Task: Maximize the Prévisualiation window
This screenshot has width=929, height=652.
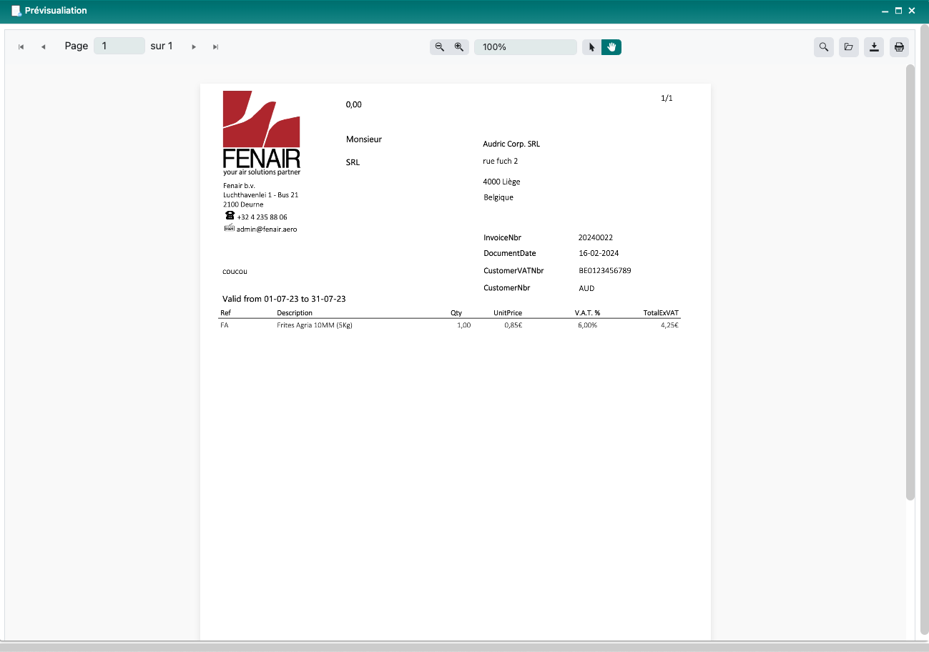Action: [899, 11]
